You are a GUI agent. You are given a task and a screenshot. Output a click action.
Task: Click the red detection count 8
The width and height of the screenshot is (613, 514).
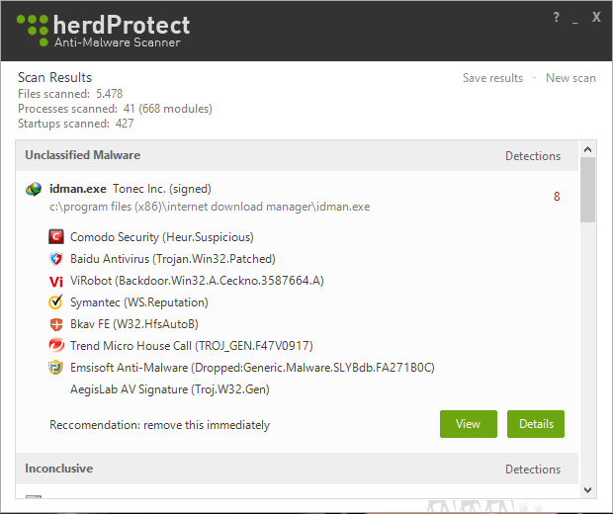click(557, 197)
